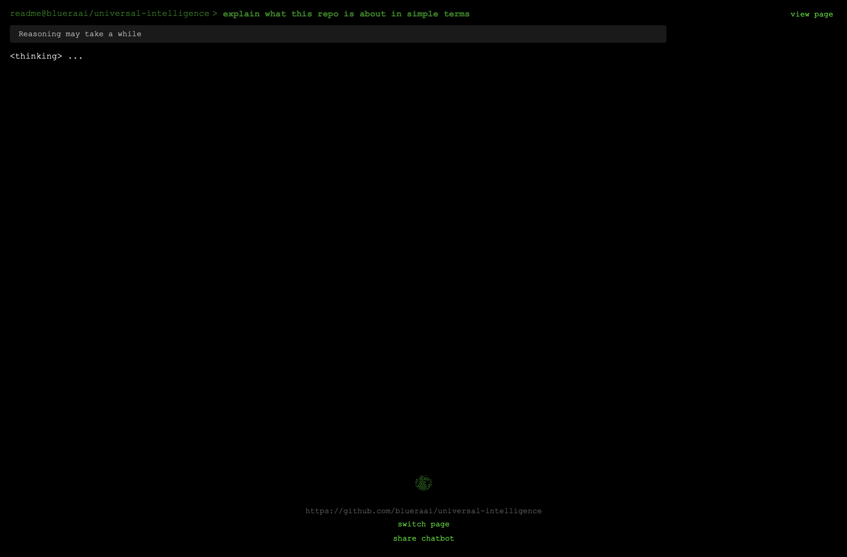Image resolution: width=847 pixels, height=557 pixels.
Task: Click the word 'switch' in the footer link
Action: pos(412,524)
